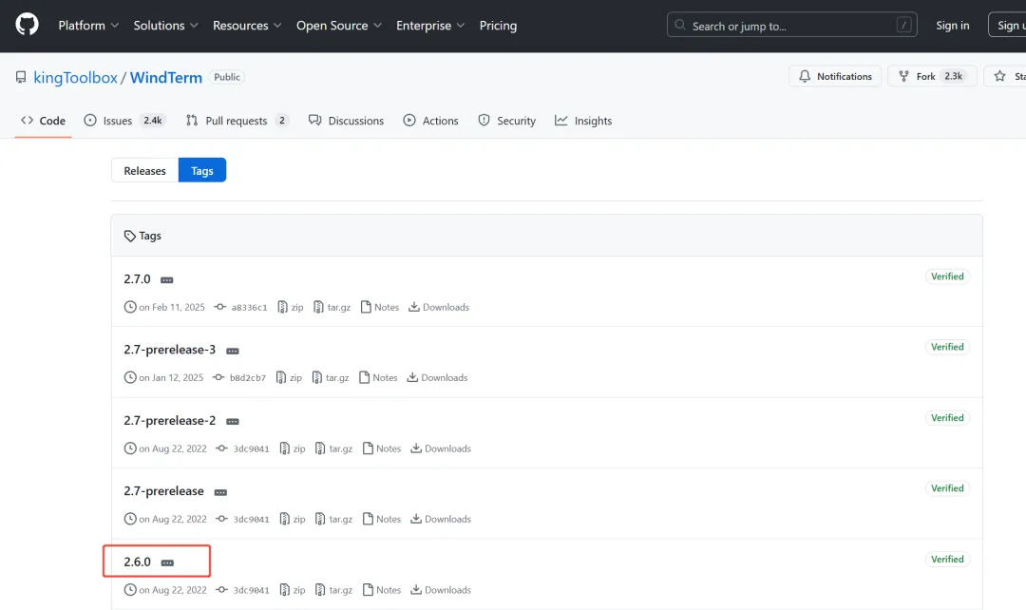Expand the Solutions menu

(165, 26)
